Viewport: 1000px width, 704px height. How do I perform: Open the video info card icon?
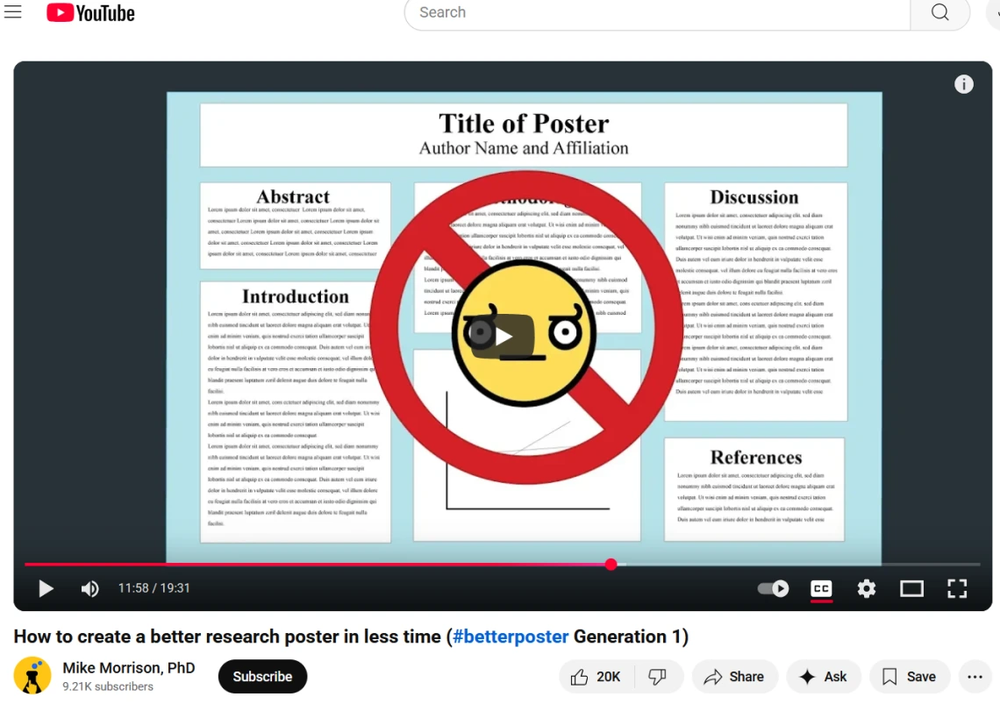pos(963,84)
